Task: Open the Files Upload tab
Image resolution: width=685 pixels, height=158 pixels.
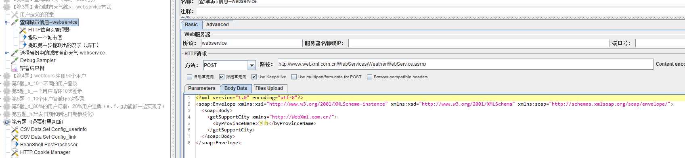Action: coord(269,88)
